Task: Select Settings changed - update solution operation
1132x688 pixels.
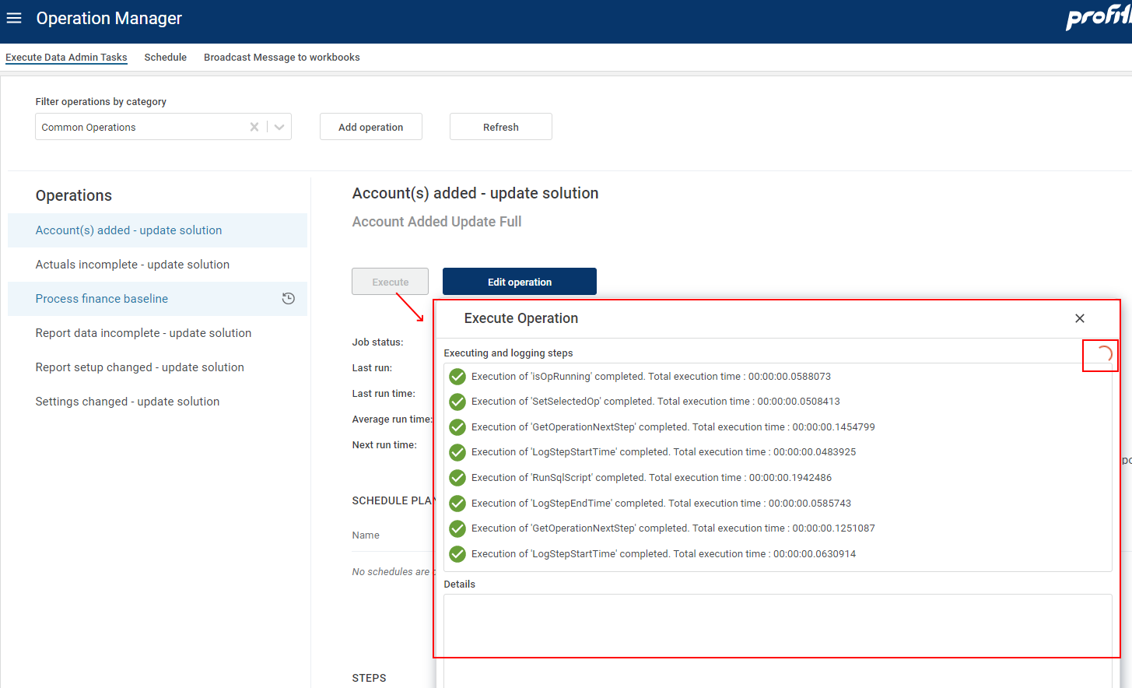Action: point(128,402)
